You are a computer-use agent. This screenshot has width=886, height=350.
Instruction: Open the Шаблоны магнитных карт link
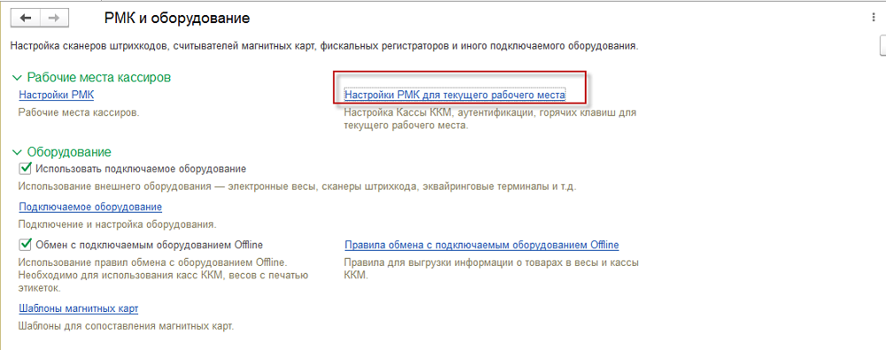coord(79,308)
